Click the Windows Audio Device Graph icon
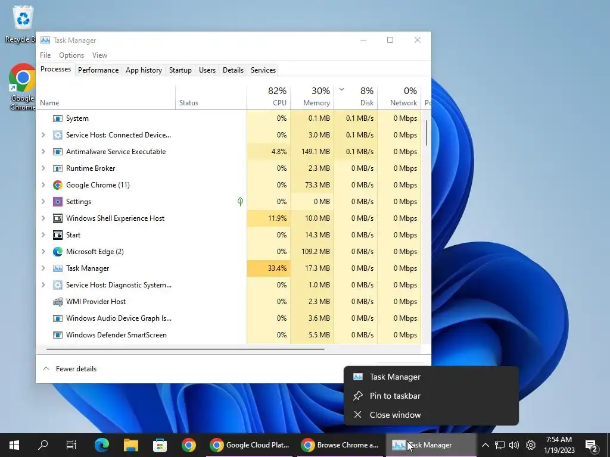This screenshot has height=457, width=610. click(x=58, y=318)
